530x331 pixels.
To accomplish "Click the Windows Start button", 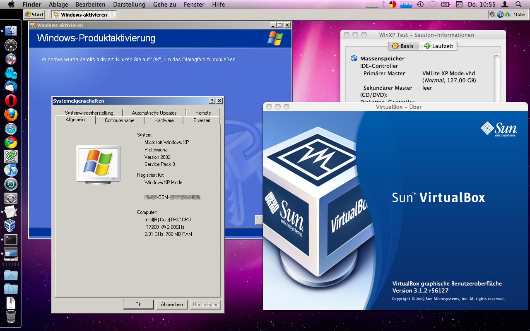I will (x=34, y=14).
